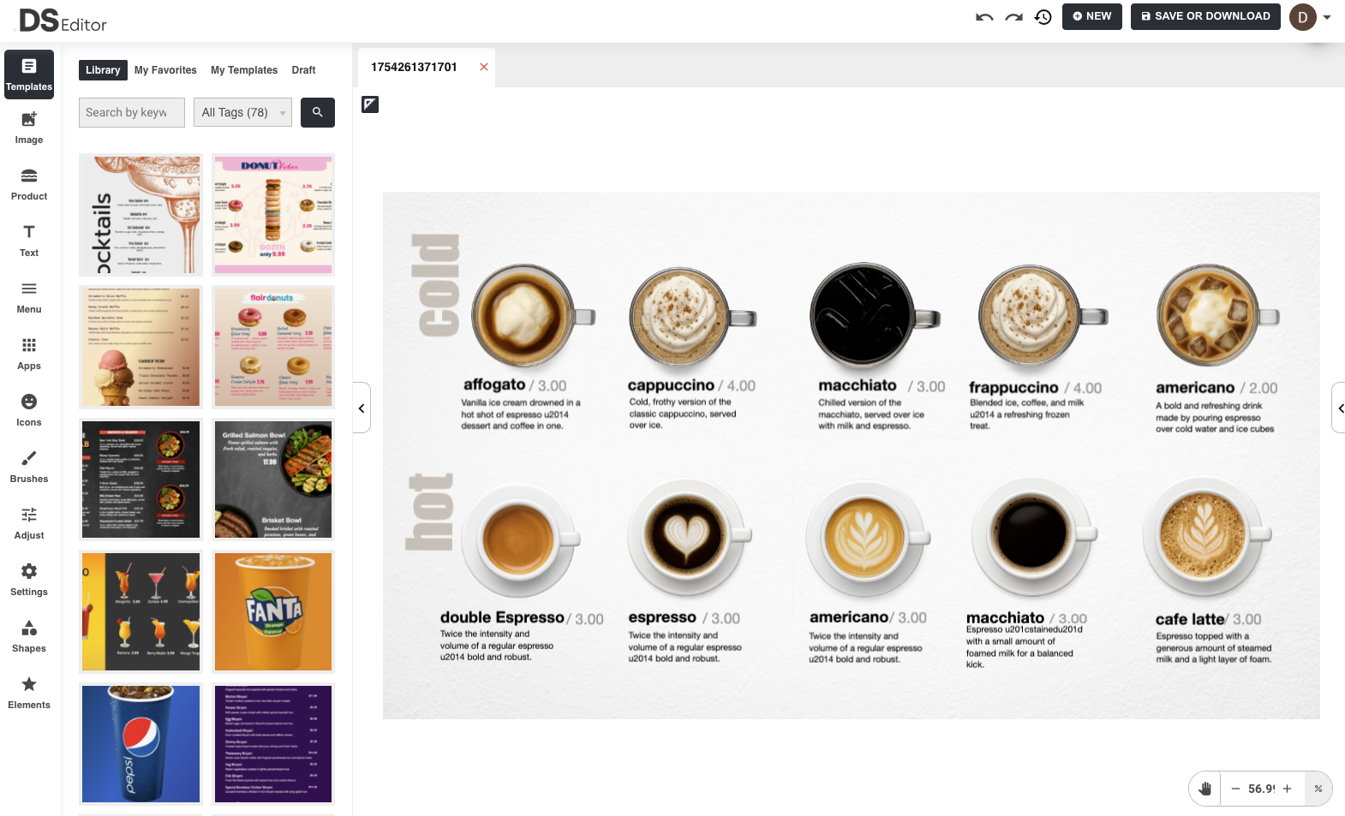Open version history clock icon
Viewport: 1345px width, 816px height.
(x=1043, y=17)
